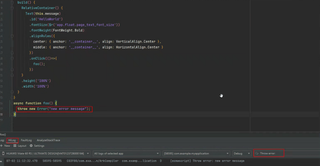Open HiLog Settings gear icon
Viewport: 320px width, 166px height.
coord(31,146)
